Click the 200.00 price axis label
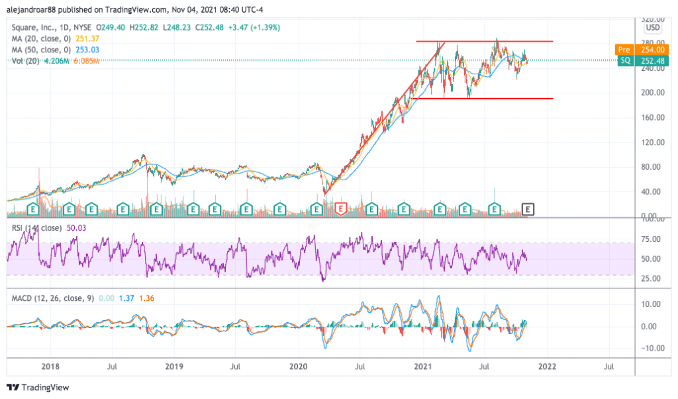Image resolution: width=678 pixels, height=399 pixels. 652,93
